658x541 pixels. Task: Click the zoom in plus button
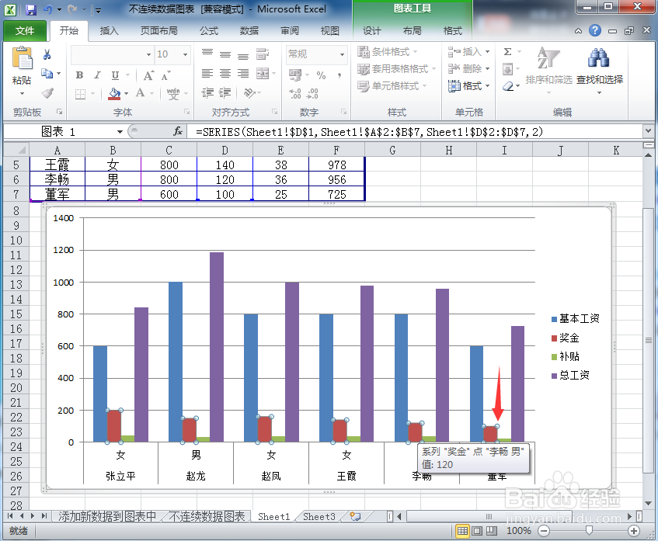634,531
